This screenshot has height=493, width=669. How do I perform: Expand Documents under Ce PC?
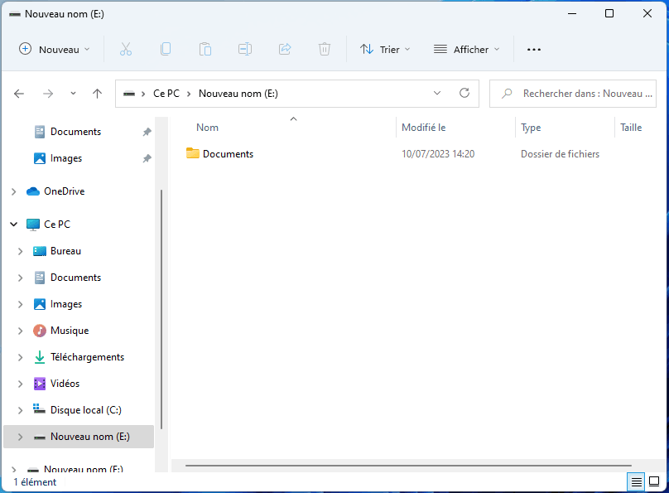tap(20, 278)
